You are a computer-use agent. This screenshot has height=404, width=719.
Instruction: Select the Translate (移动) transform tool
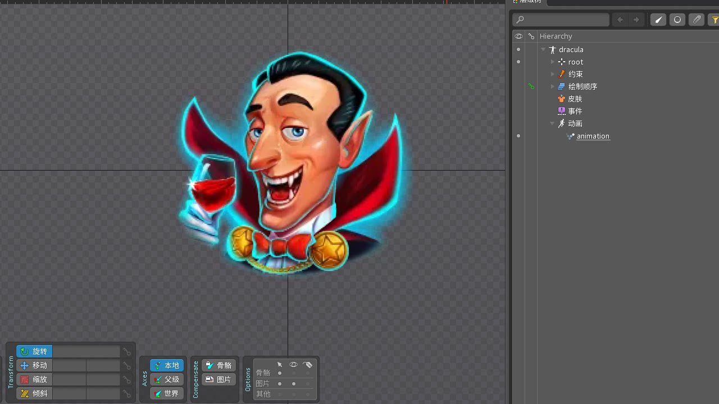click(34, 365)
